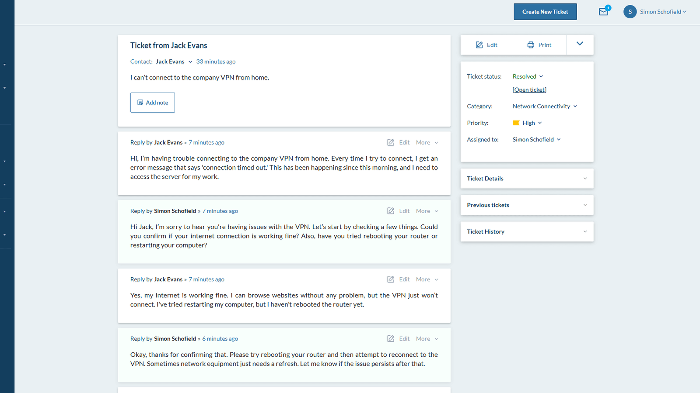Viewport: 700px width, 393px height.
Task: Click the Create New Ticket button
Action: point(545,12)
